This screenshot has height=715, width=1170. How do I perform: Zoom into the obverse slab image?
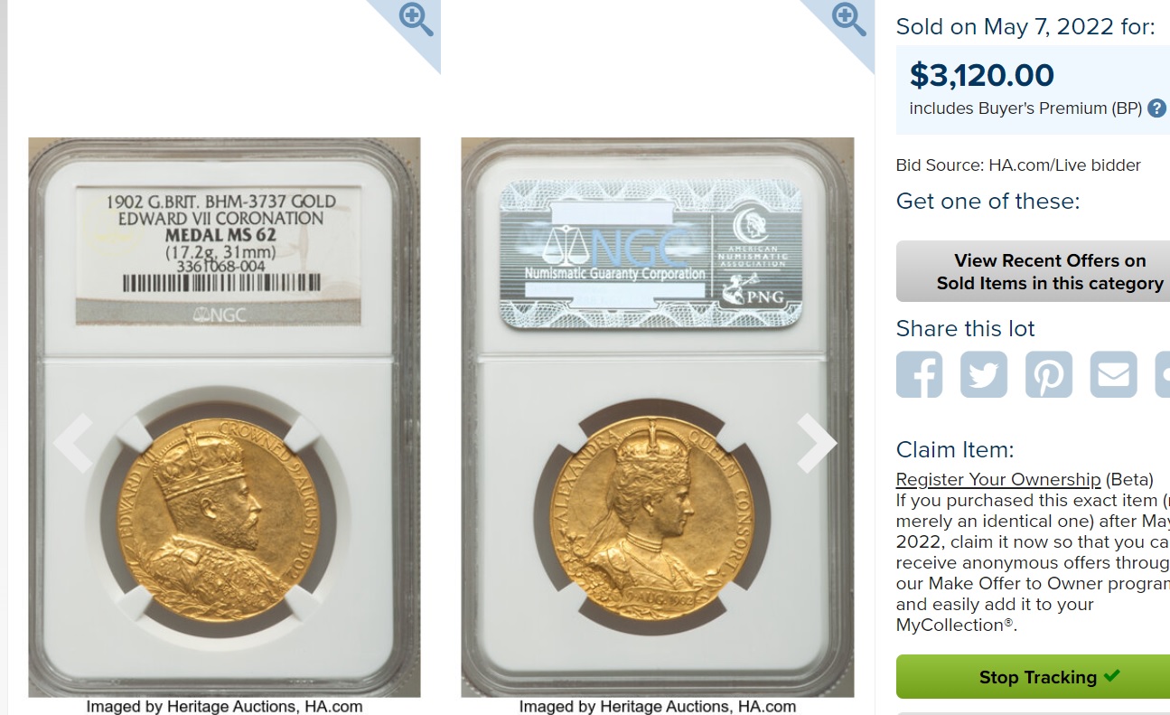[417, 19]
